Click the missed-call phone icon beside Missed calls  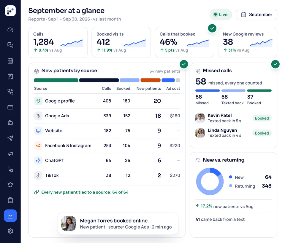[x=198, y=71]
